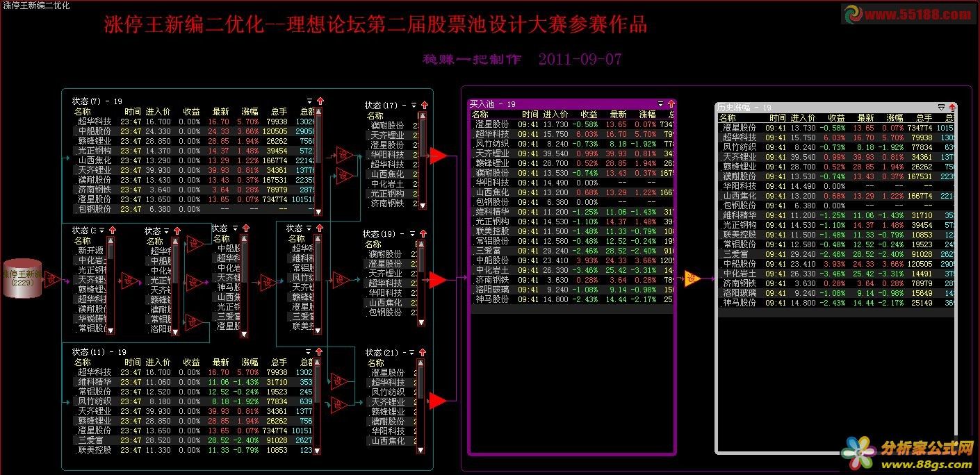
Task: Open lower 设 triangle feeding 状态(17)
Action: [343, 176]
